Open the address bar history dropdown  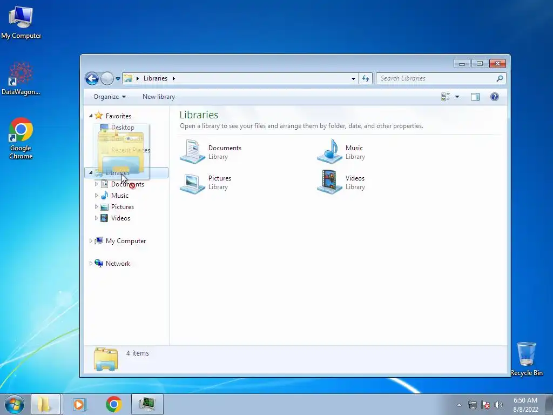coord(353,79)
